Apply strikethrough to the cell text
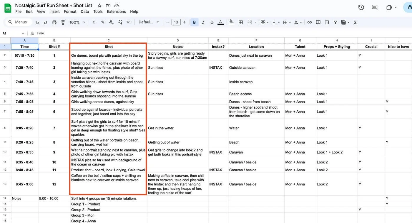The height and width of the screenshot is (223, 412). tap(212, 22)
